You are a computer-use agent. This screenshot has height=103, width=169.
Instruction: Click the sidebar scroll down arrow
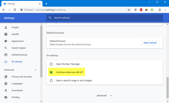click(x=41, y=101)
